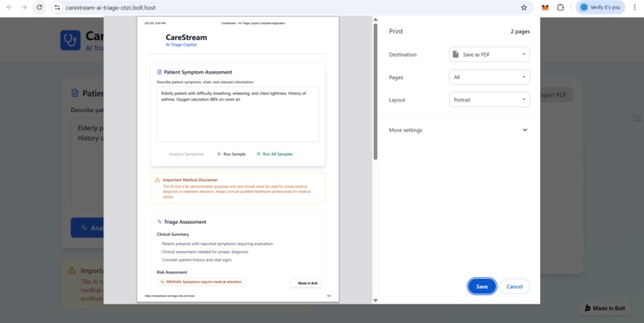Click the Verify it's you profile chip

[x=600, y=7]
